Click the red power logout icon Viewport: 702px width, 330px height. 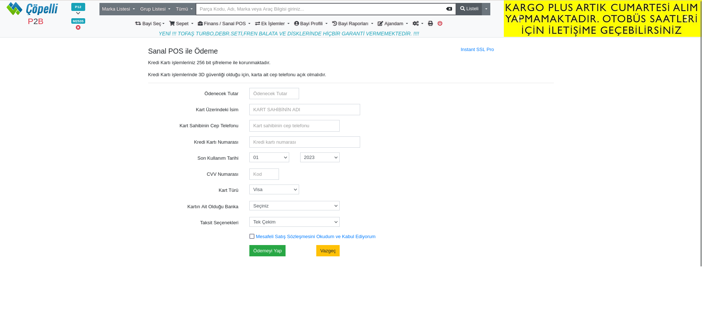(440, 24)
